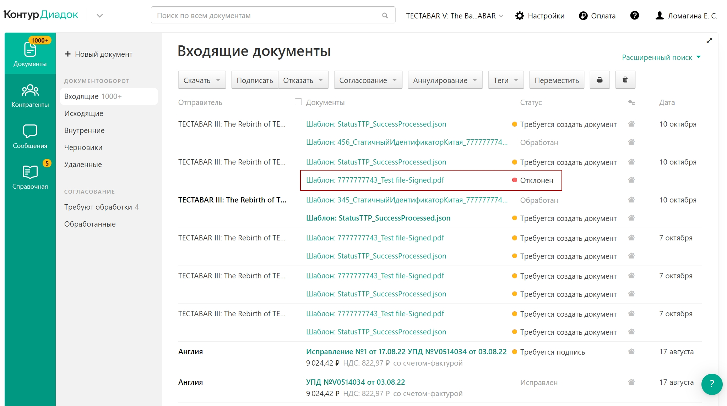Open the Сообщения sidebar section
The image size is (727, 406).
click(30, 137)
